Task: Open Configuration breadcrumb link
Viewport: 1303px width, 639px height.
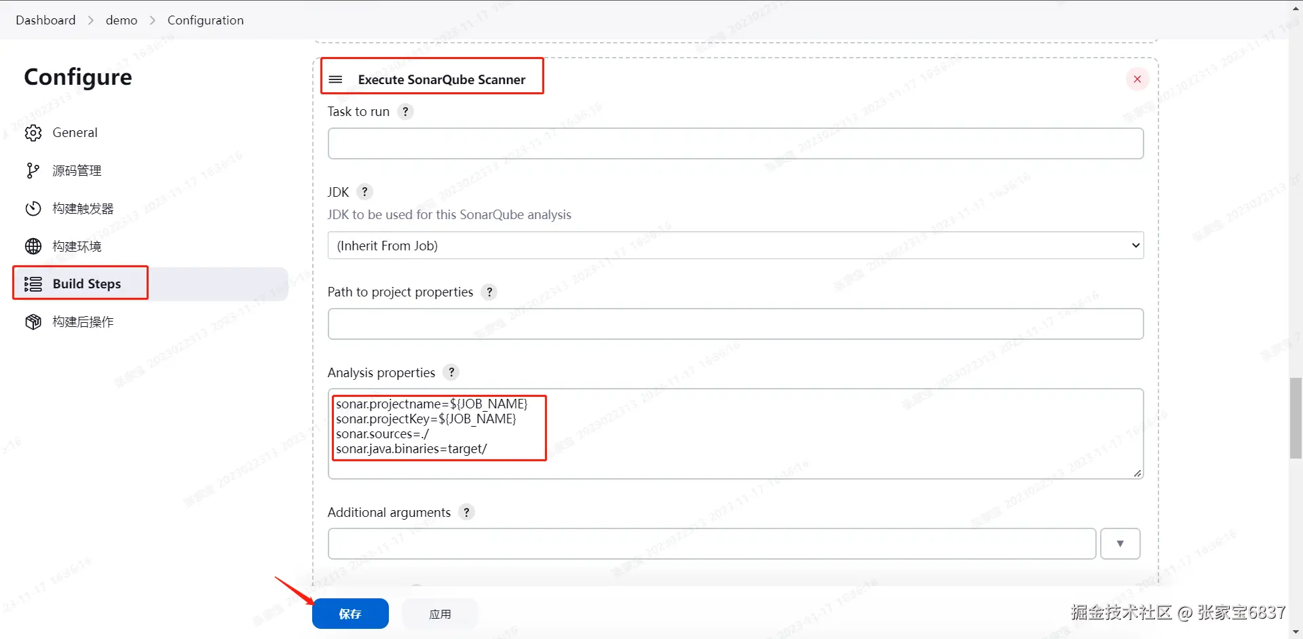Action: pyautogui.click(x=206, y=20)
